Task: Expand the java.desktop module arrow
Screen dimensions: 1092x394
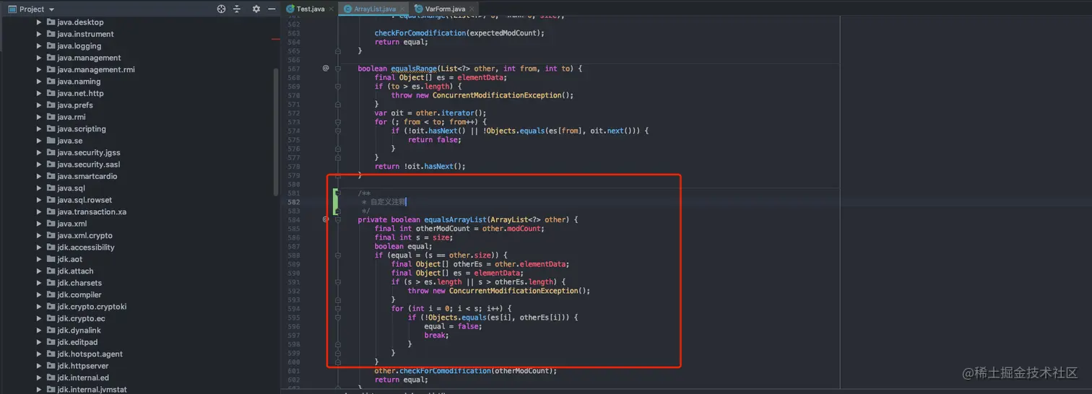Action: point(39,22)
